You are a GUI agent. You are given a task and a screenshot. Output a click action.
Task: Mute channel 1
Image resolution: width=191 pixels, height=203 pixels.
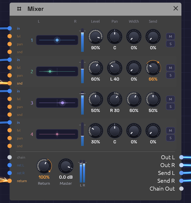tap(171, 37)
